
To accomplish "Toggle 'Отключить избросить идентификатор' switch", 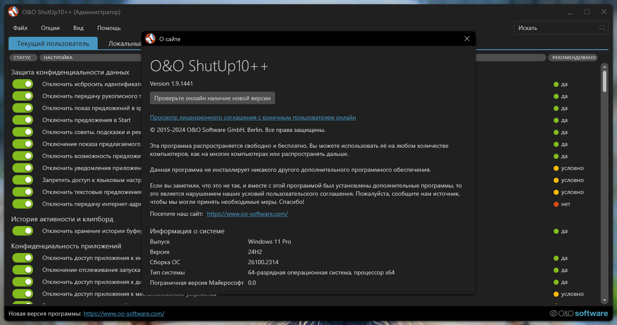I will 23,84.
